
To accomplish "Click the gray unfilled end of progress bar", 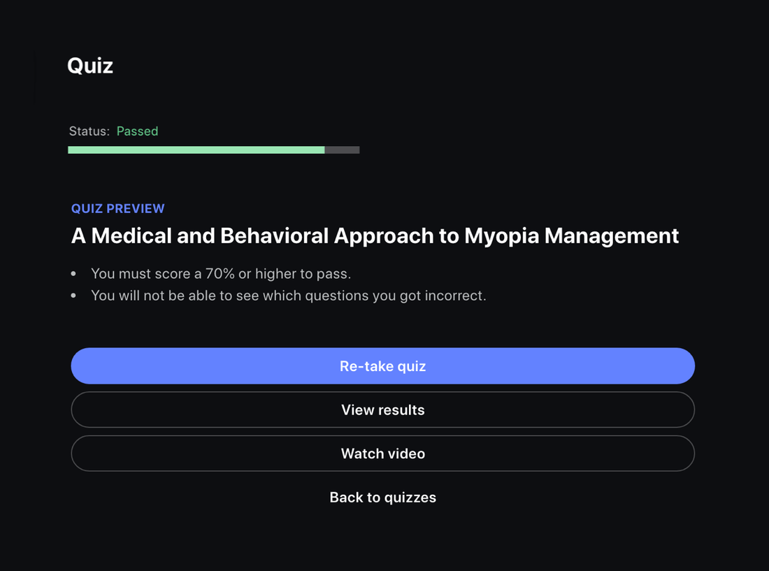I will point(342,150).
